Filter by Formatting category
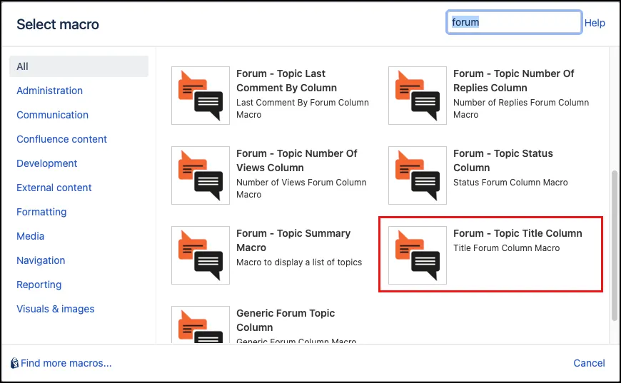The height and width of the screenshot is (383, 621). pos(41,212)
